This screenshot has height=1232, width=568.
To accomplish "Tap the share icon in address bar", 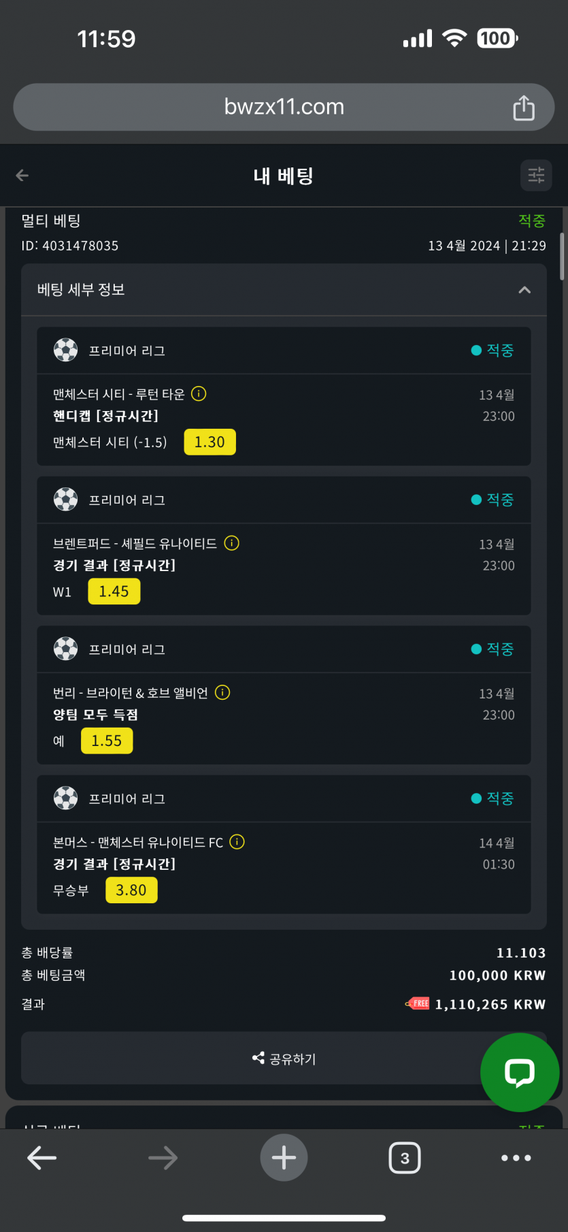I will point(523,108).
